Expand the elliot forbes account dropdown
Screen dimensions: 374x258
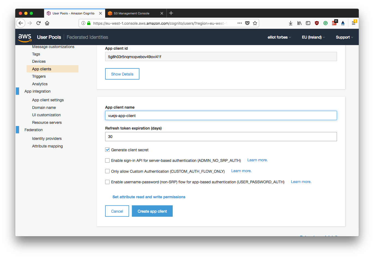[x=279, y=37]
